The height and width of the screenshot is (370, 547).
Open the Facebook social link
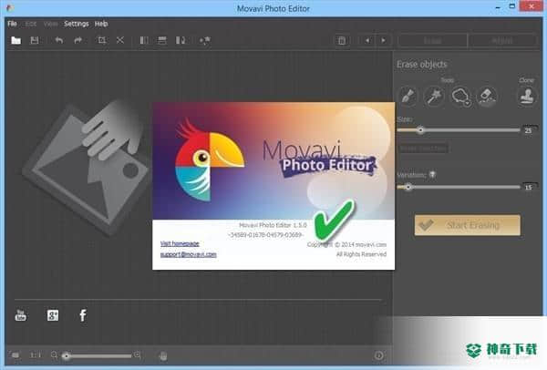[x=83, y=315]
